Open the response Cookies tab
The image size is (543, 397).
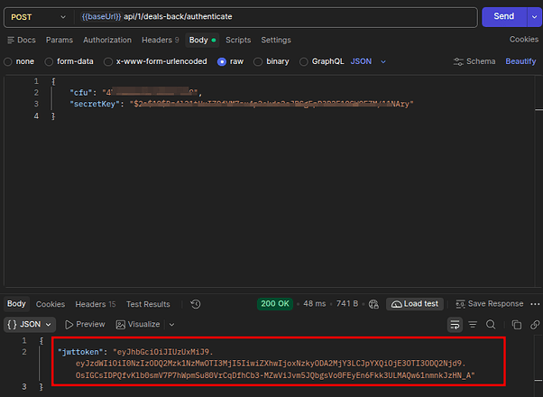[51, 304]
